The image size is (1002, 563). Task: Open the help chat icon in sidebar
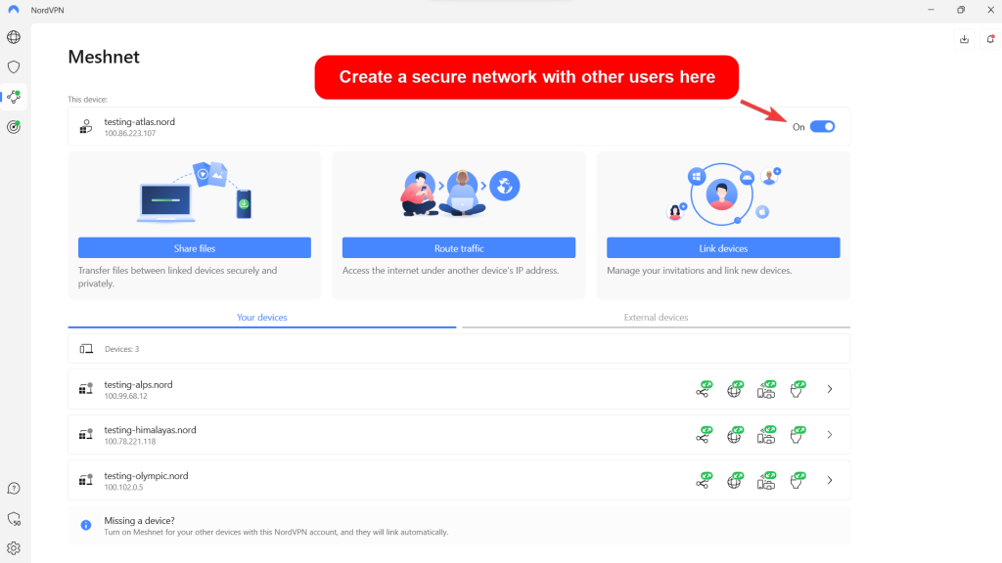[x=14, y=489]
